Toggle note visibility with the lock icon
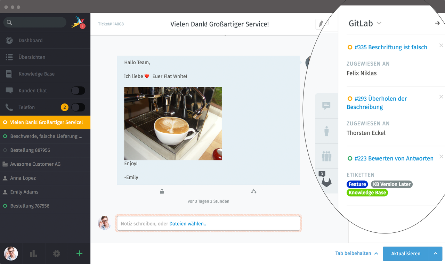 162,191
